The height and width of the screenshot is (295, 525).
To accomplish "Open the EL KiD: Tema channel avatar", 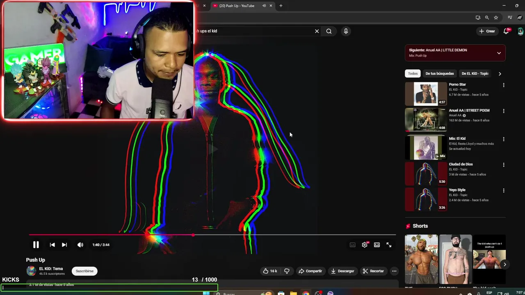I will 31,271.
